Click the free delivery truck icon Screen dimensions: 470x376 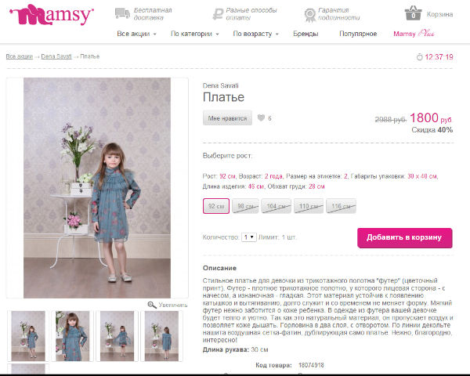122,13
